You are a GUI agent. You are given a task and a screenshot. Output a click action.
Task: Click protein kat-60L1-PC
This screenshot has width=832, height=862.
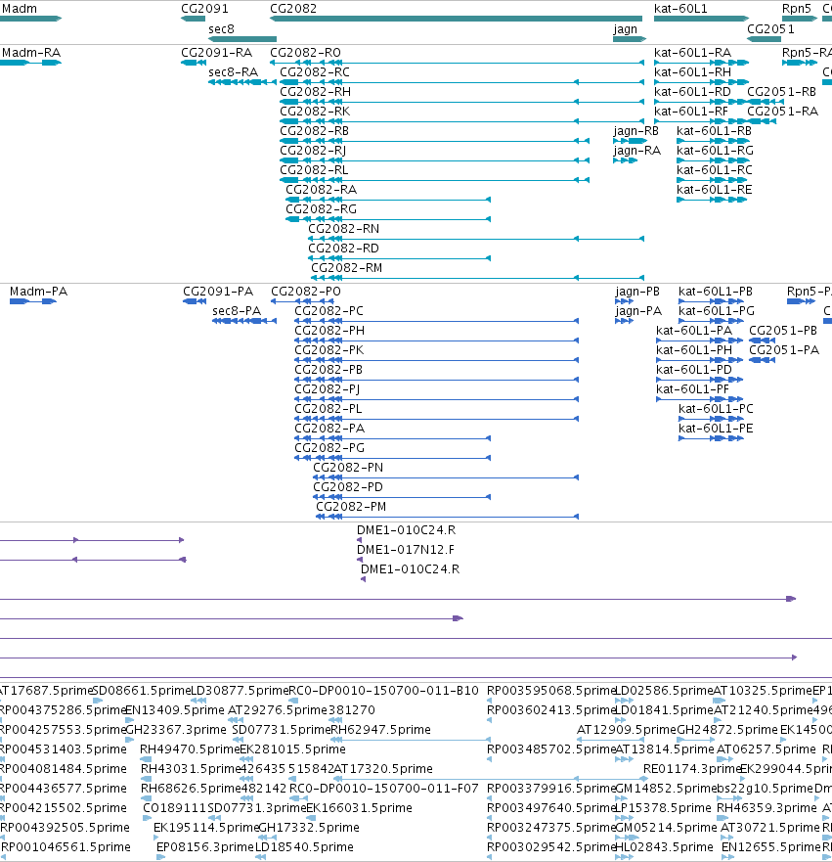(716, 409)
